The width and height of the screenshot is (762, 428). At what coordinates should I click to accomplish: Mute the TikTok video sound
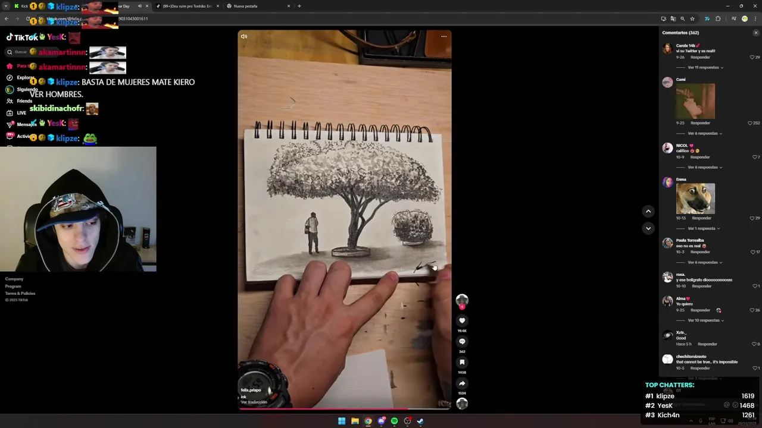[x=244, y=36]
